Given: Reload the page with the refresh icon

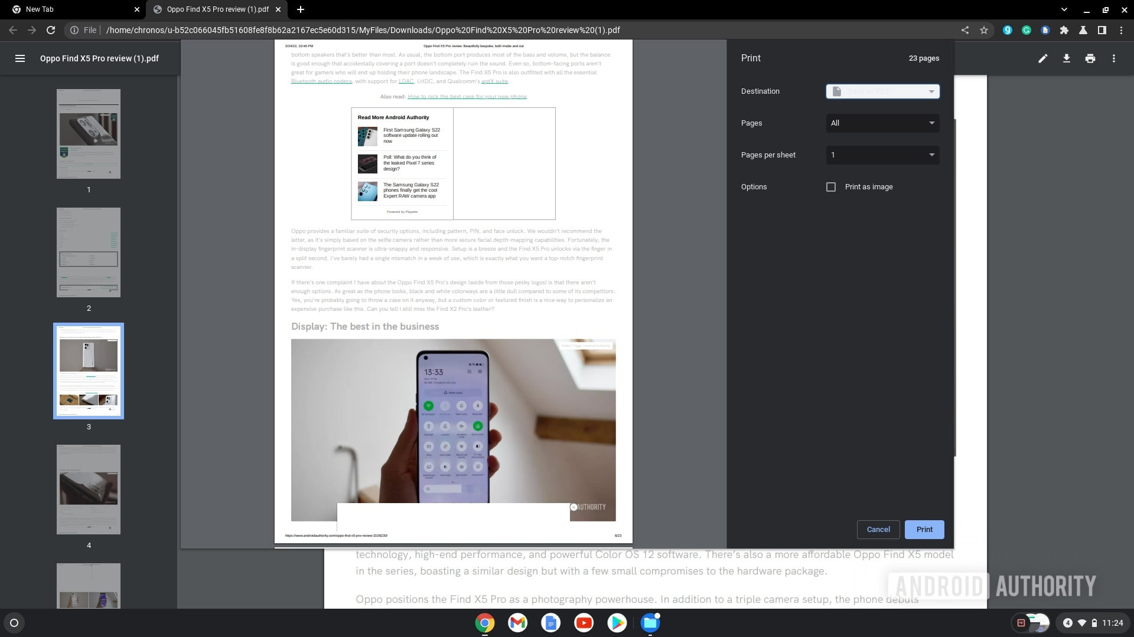Looking at the screenshot, I should click(51, 30).
